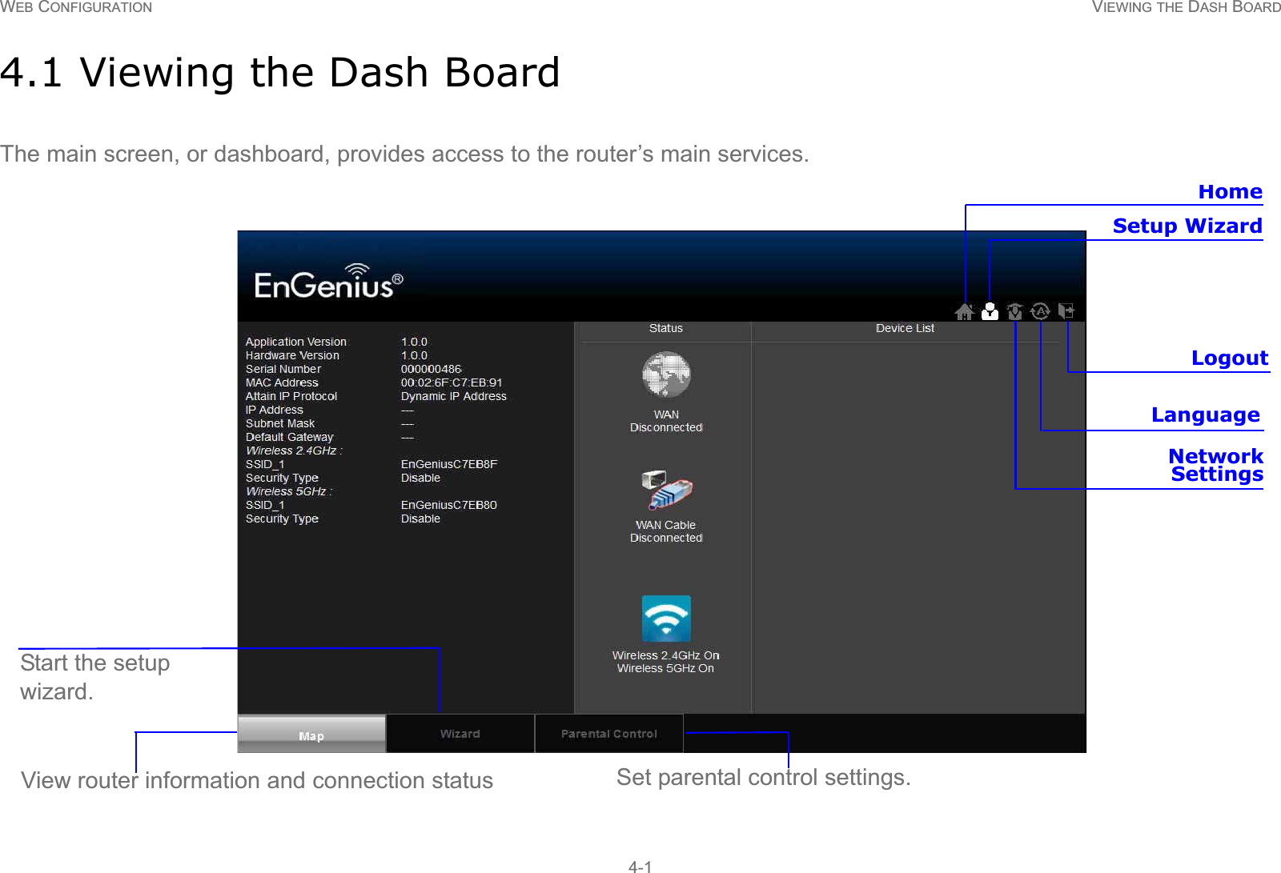Click the Language icon

(1040, 311)
